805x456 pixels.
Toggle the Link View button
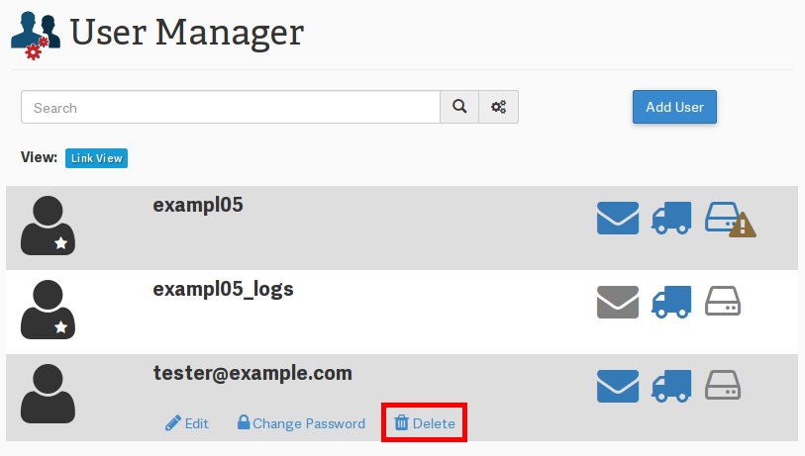(x=97, y=158)
